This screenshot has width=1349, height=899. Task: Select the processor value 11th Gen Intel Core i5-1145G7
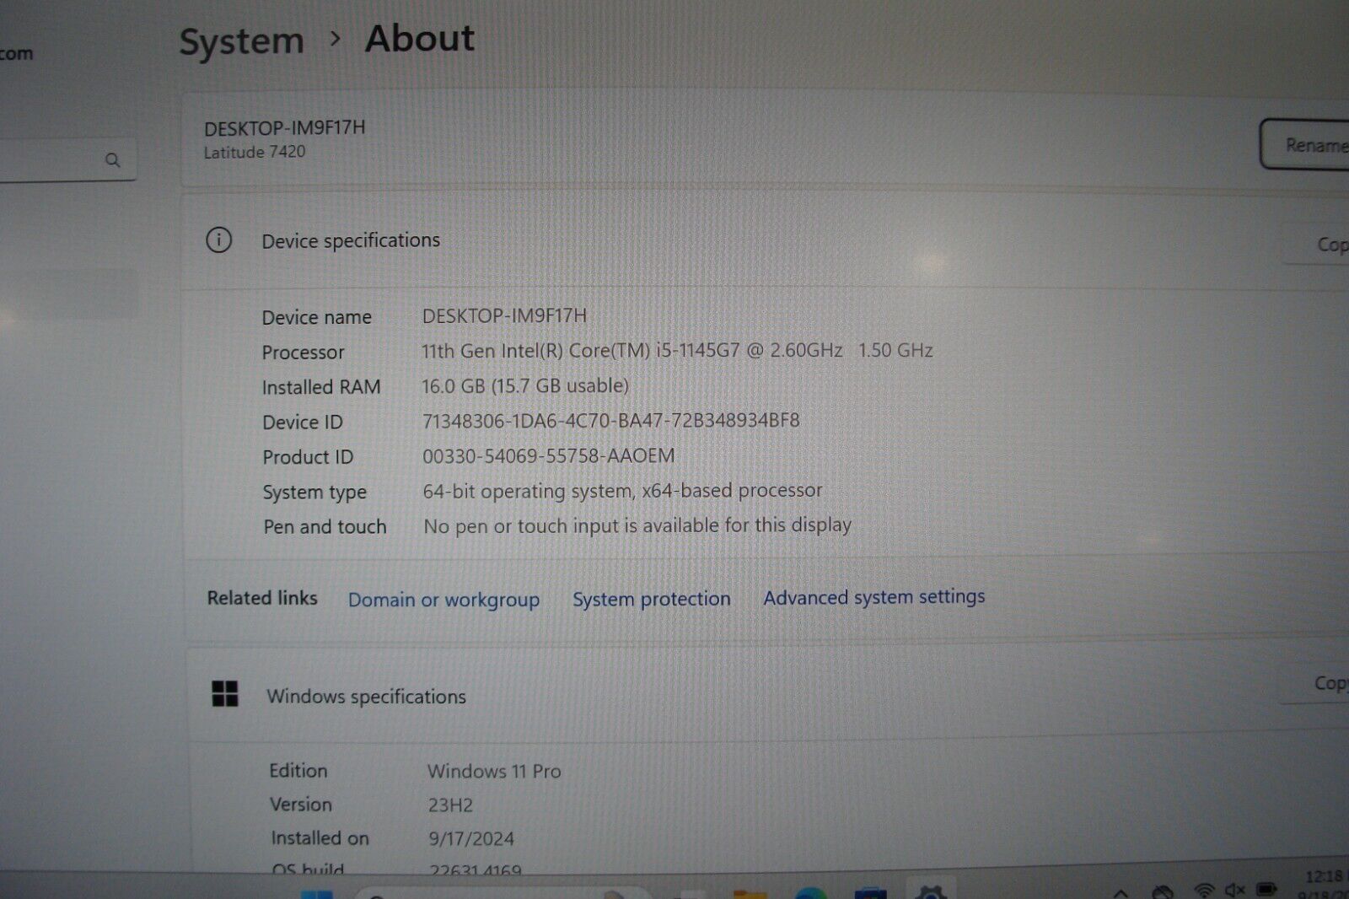(x=677, y=351)
